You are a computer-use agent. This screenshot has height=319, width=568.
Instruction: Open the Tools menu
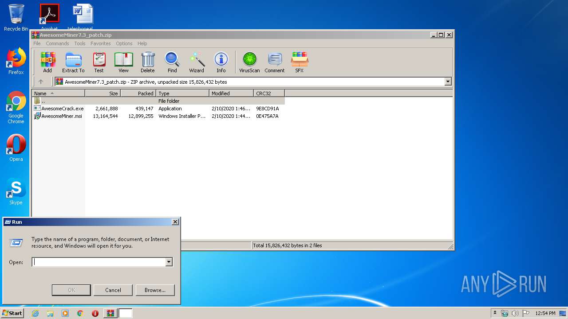pos(80,43)
